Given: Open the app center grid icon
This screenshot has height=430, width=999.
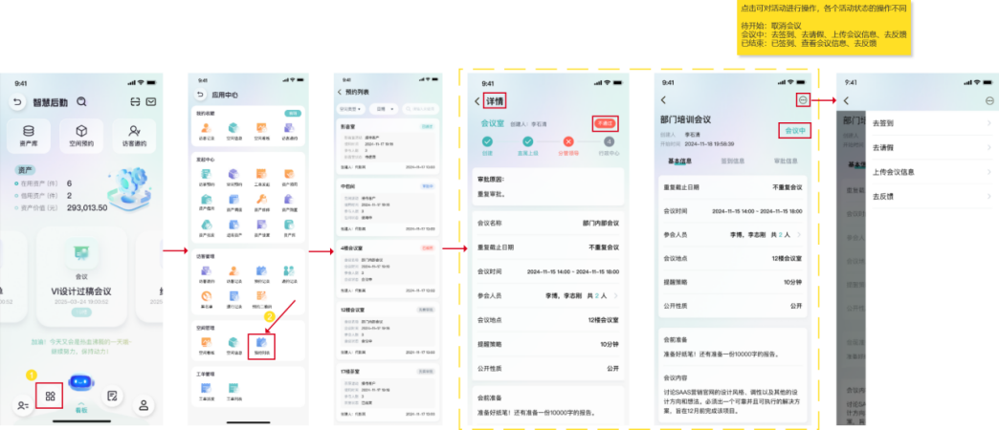Looking at the screenshot, I should tap(51, 396).
